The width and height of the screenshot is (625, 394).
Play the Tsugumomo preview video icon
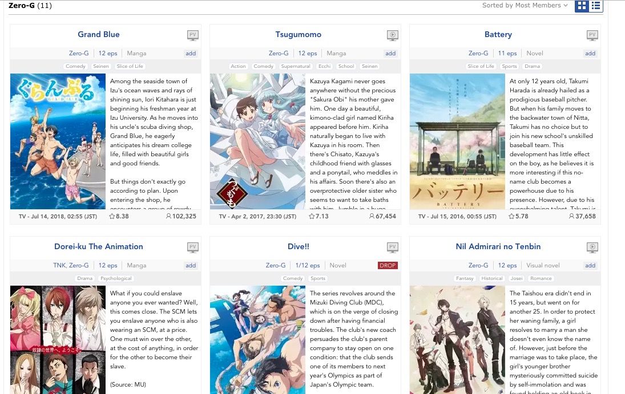coord(393,35)
